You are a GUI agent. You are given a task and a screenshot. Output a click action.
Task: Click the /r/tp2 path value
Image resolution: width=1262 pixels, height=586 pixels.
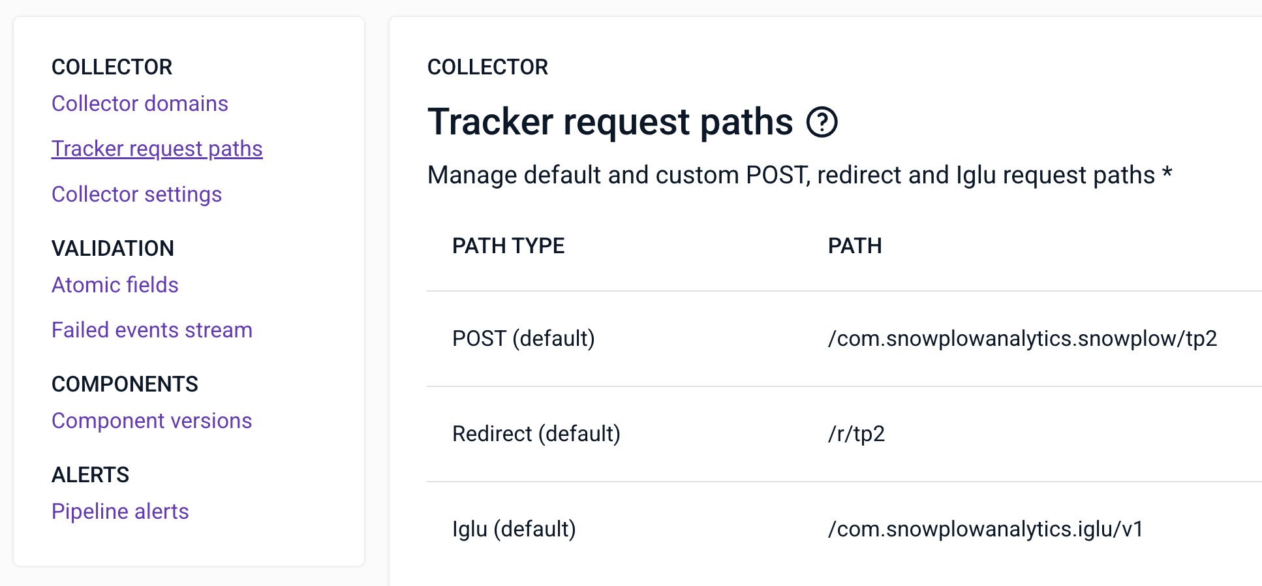856,434
